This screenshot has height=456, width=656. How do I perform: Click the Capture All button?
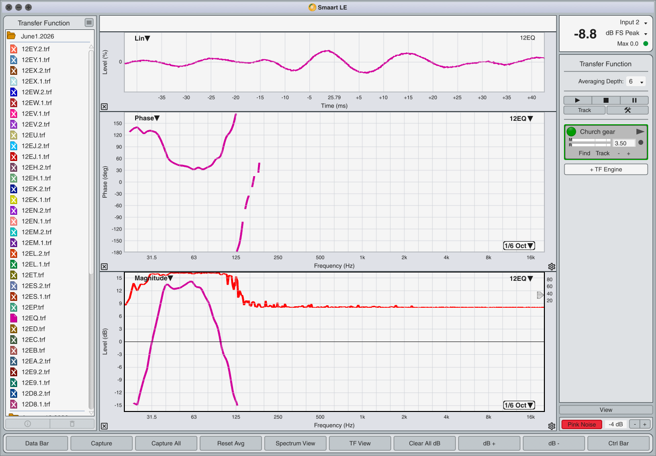[166, 443]
